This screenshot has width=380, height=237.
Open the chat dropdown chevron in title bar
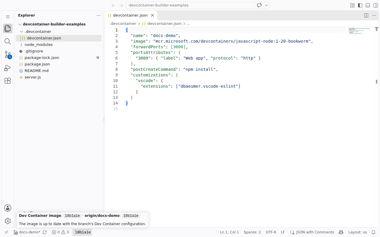click(267, 5)
